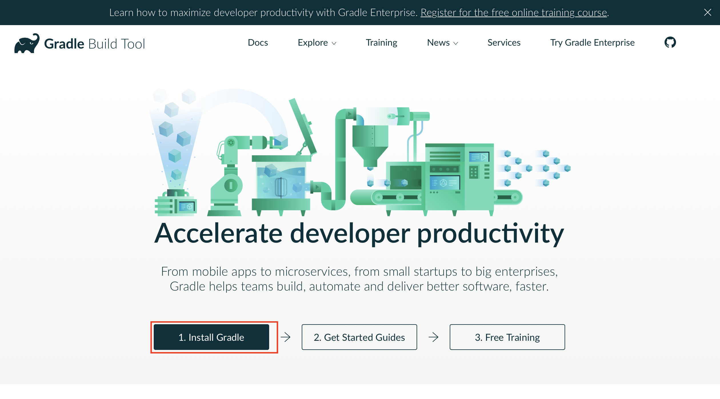720x399 pixels.
Task: Follow the free online training course link
Action: pos(513,13)
